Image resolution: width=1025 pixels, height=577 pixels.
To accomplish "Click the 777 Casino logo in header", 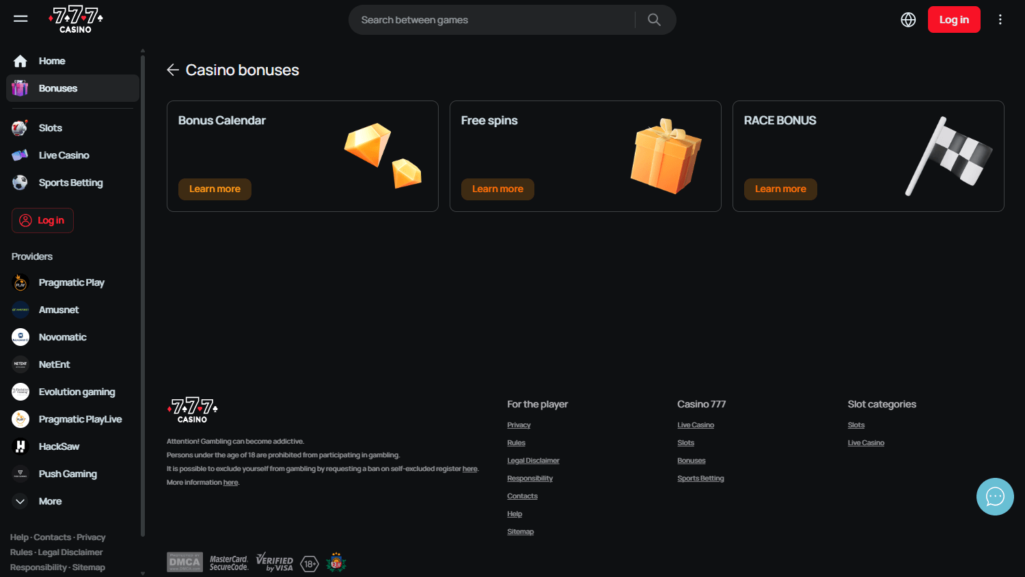I will (75, 19).
